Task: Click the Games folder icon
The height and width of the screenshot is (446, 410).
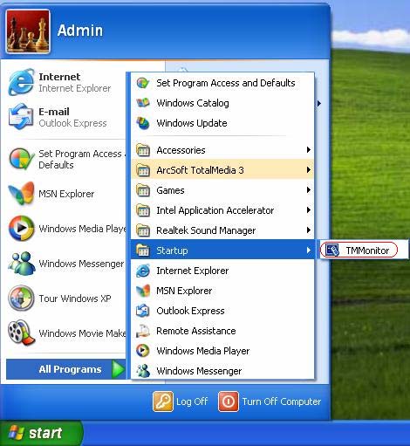Action: pos(143,190)
